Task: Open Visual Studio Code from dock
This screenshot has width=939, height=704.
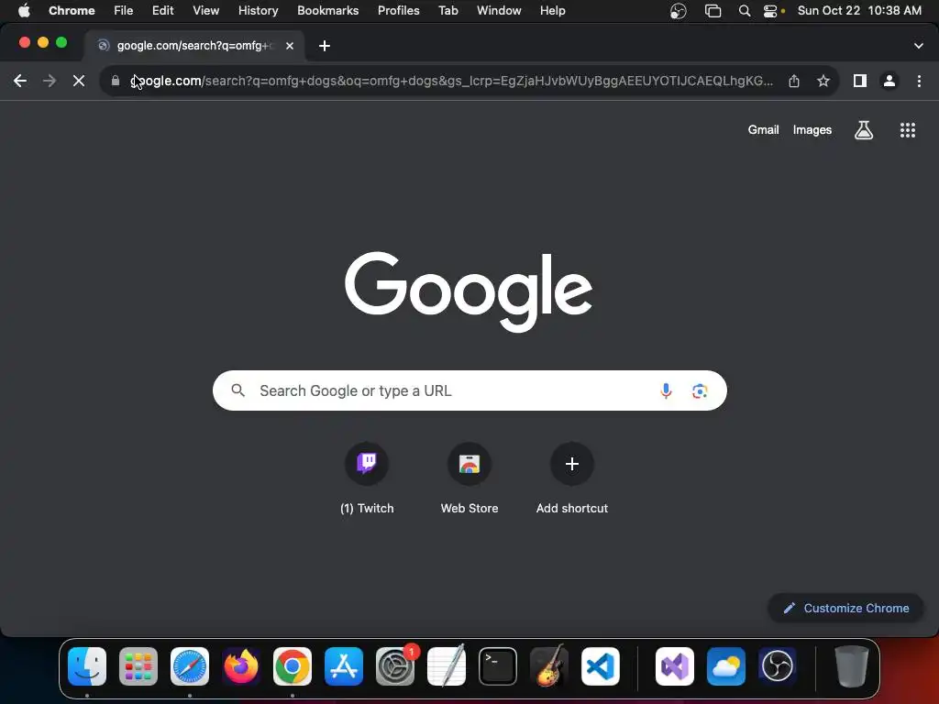Action: [x=600, y=666]
